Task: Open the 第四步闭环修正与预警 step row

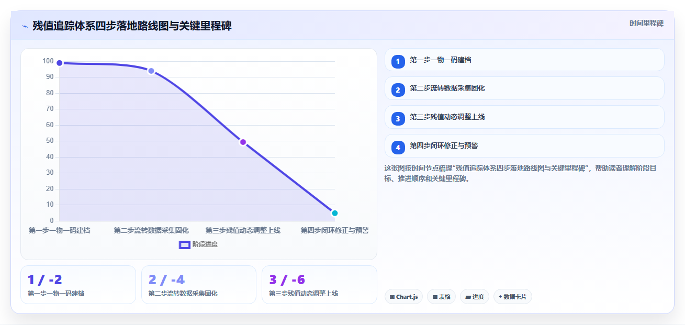Action: pyautogui.click(x=524, y=146)
